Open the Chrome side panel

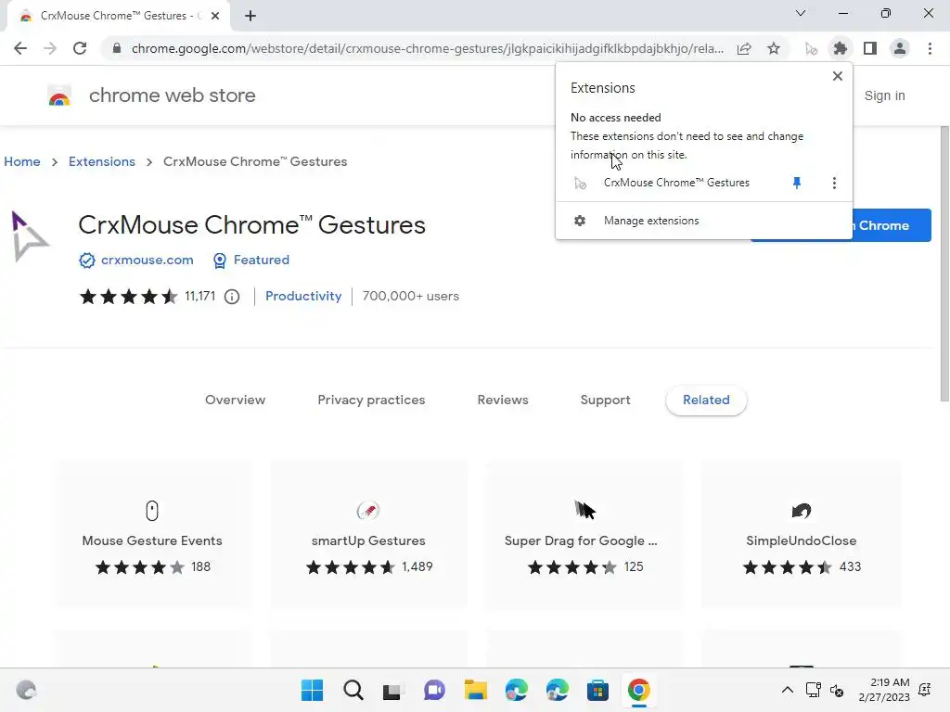[870, 48]
